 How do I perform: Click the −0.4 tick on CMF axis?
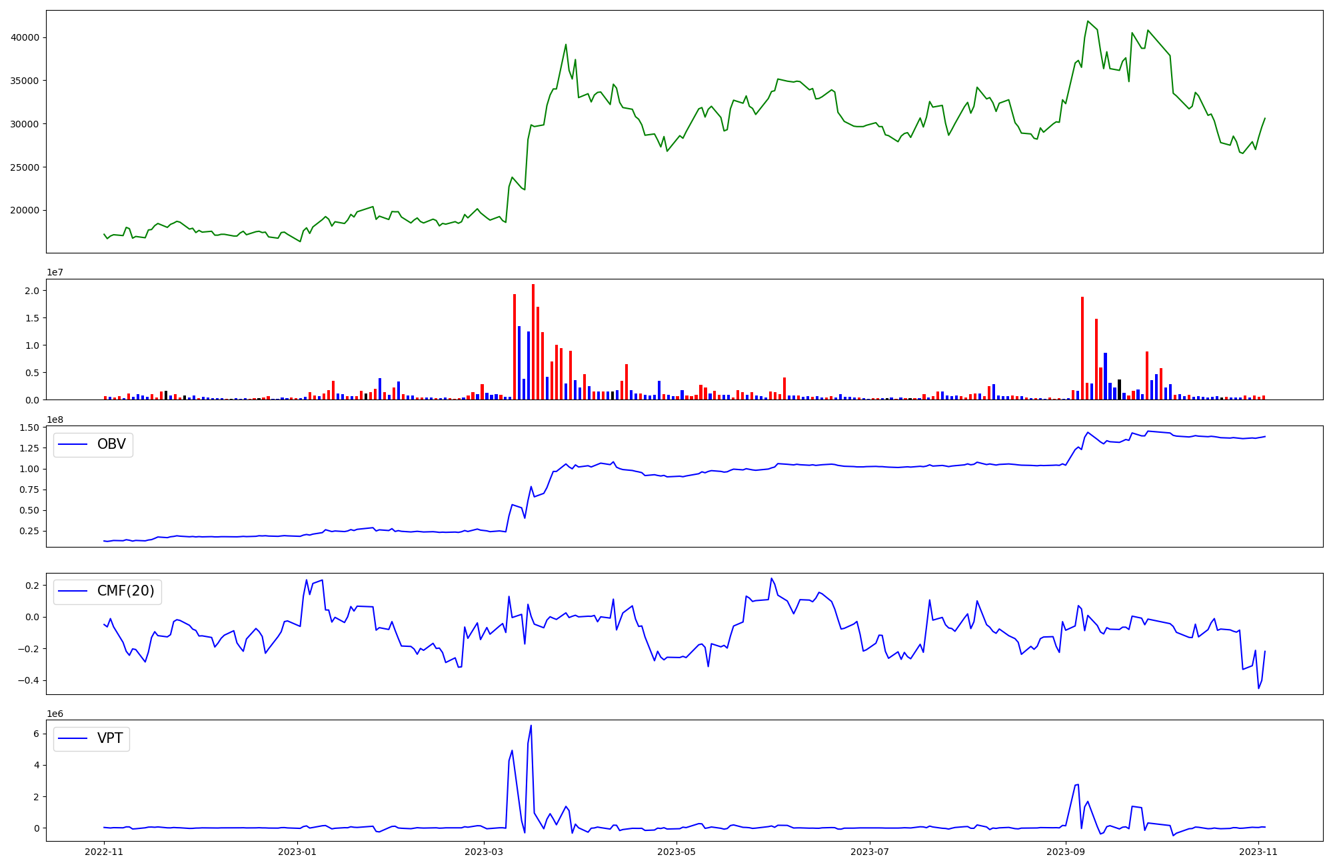coord(29,681)
